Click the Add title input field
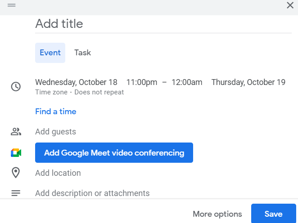 163,24
